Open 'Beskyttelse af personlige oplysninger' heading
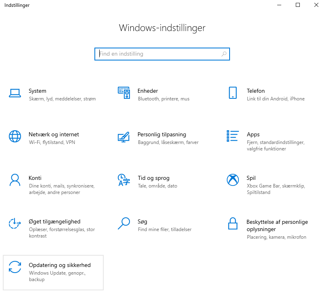 pyautogui.click(x=277, y=225)
